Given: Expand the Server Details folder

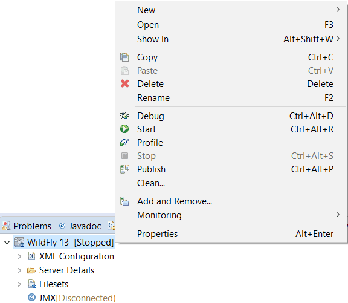Looking at the screenshot, I should pos(19,270).
